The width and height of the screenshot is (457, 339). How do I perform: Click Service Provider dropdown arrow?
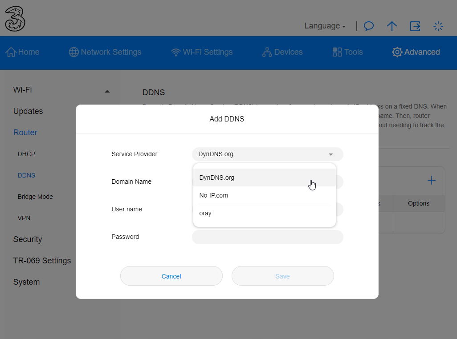point(331,154)
